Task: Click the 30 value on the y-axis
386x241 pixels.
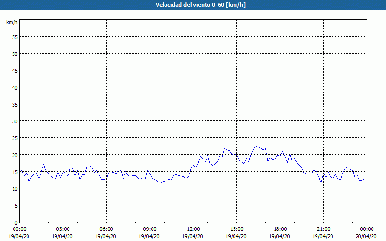Action: (x=15, y=121)
